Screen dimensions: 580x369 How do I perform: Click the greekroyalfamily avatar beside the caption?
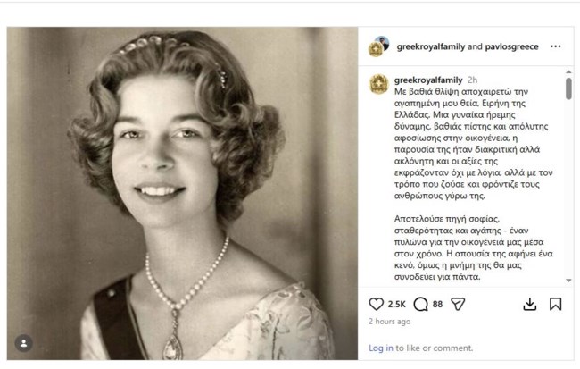(x=378, y=85)
